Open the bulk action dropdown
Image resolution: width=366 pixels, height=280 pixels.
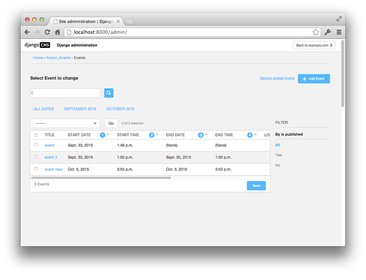[x=65, y=123]
